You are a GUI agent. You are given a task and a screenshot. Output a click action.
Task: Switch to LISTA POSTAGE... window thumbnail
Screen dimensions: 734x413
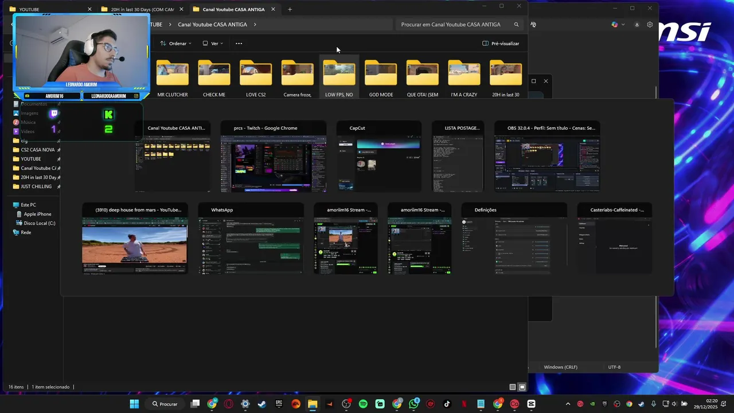pyautogui.click(x=458, y=156)
